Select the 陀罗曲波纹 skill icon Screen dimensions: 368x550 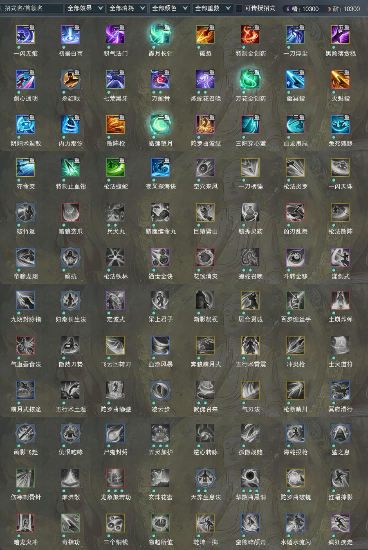pyautogui.click(x=206, y=124)
